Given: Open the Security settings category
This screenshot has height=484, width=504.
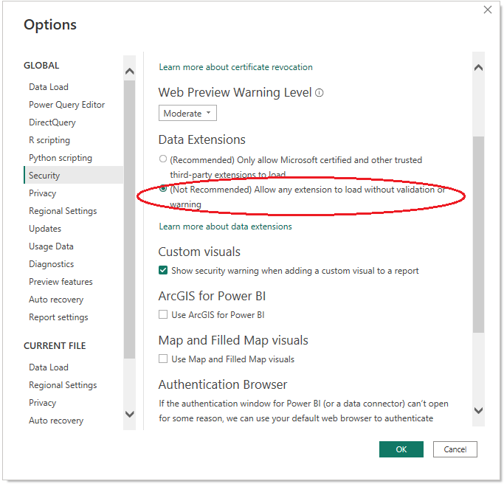Looking at the screenshot, I should click(x=44, y=176).
